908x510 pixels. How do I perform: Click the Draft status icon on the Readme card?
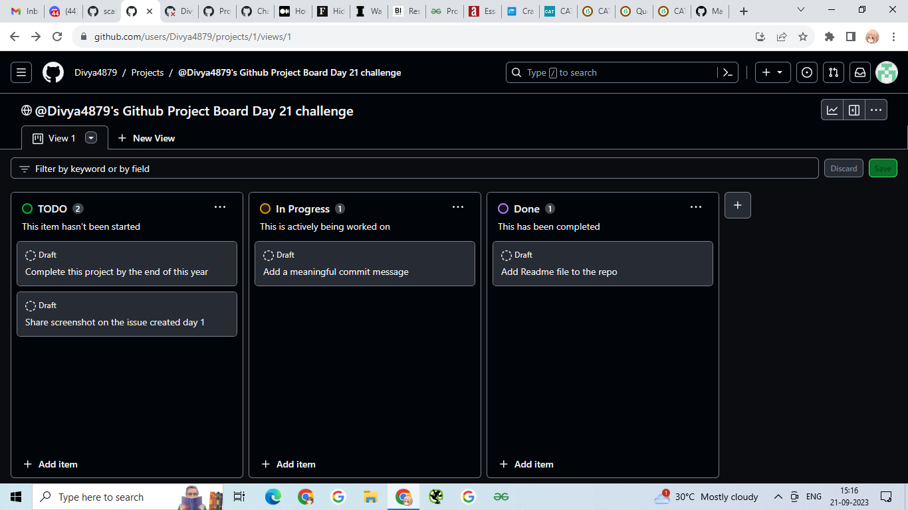506,254
